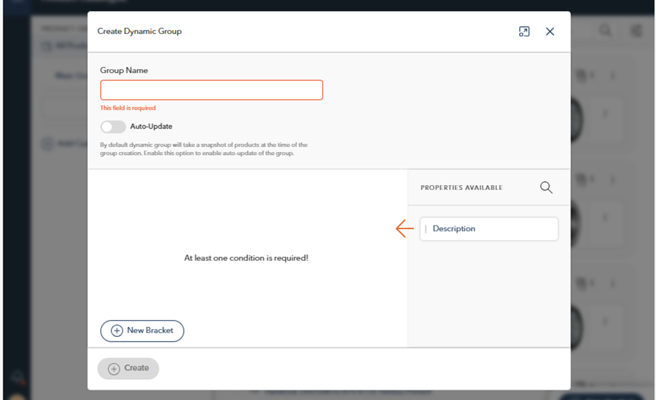Click the Description property drag handle
Viewport: 656px width, 400px height.
coord(426,229)
